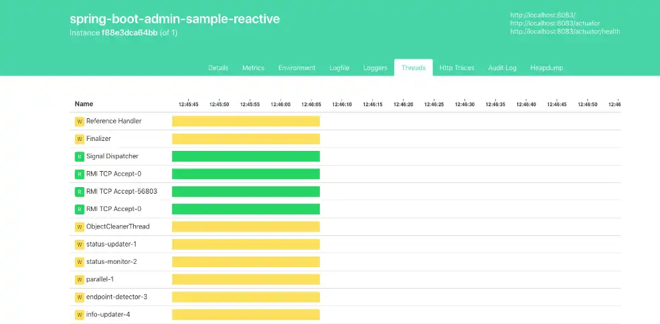Screen dimensions: 660x324
Task: Click the 12:46:50 time axis label
Action: [588, 105]
